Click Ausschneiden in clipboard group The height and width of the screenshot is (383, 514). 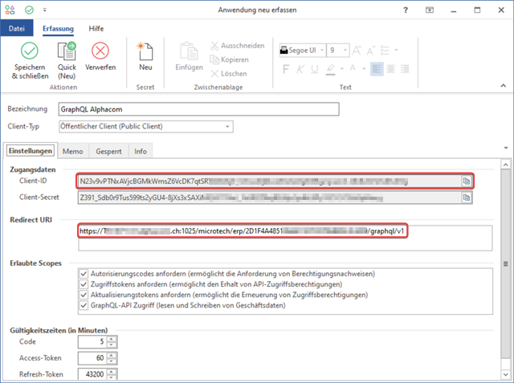coord(238,46)
